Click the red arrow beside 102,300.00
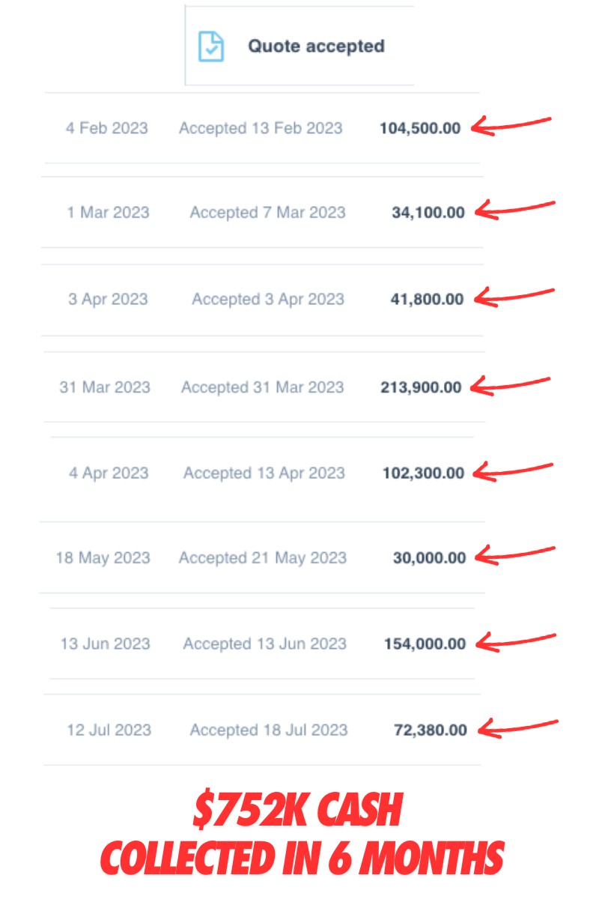599x899 pixels. click(514, 470)
